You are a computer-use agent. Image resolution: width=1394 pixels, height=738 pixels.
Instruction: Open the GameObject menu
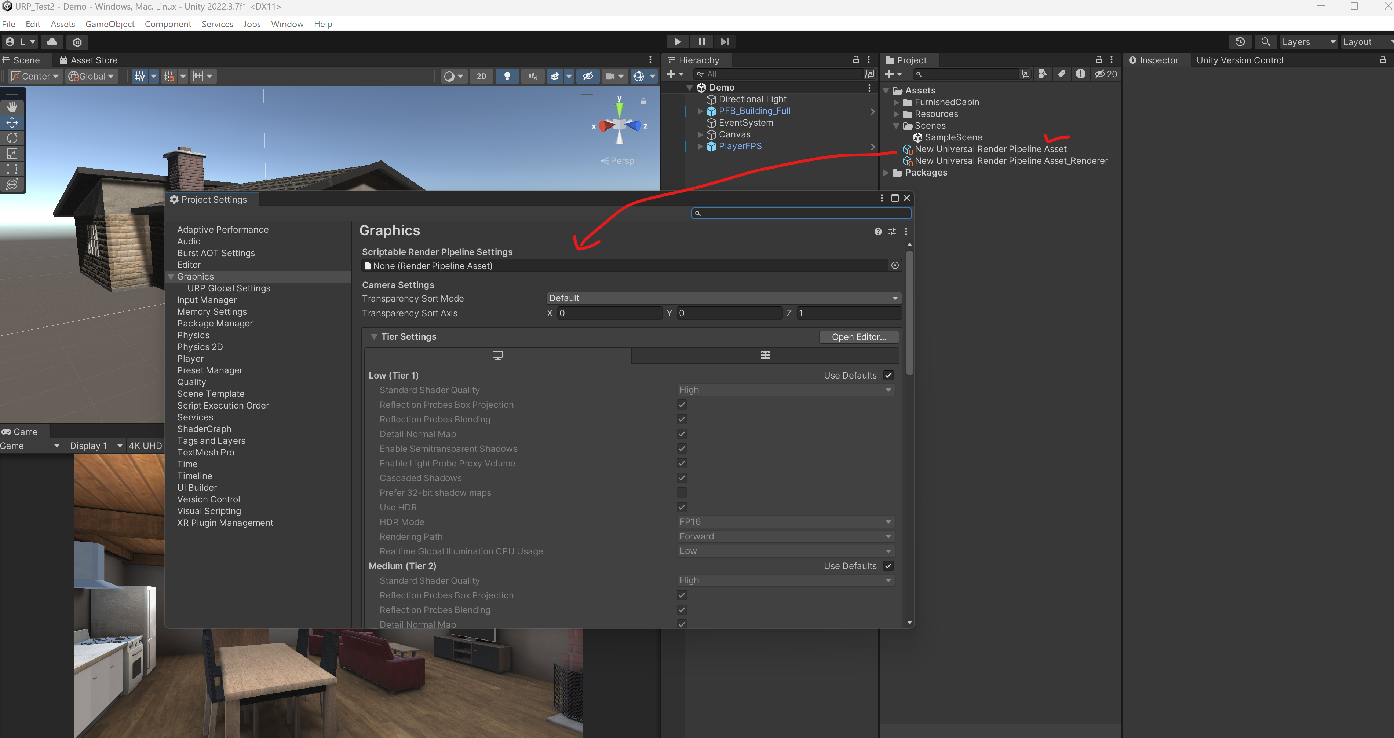coord(110,24)
